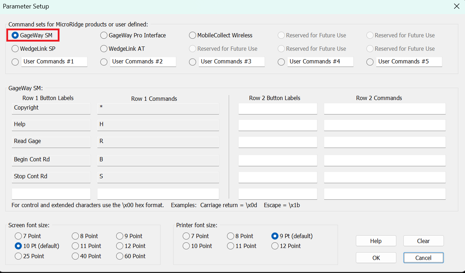Select the User Commands #1 radio button

point(15,62)
